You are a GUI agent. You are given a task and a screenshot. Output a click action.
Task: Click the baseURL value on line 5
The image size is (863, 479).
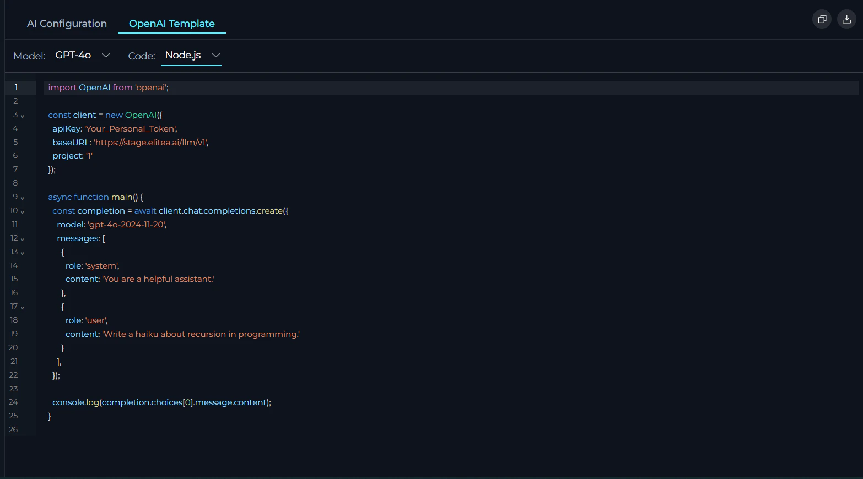[x=152, y=142]
